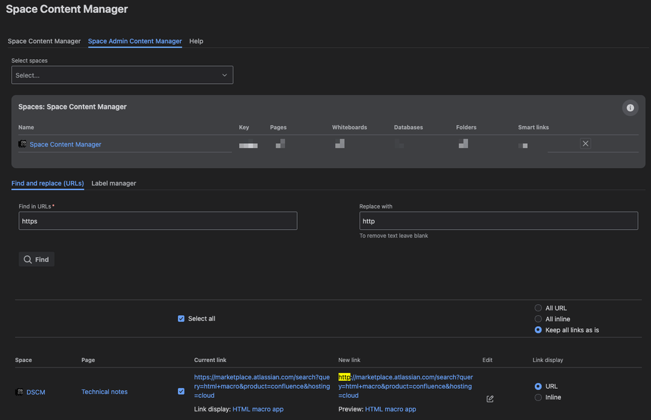Viewport: 651px width, 420px height.
Task: Open the Technical notes page link
Action: point(104,392)
